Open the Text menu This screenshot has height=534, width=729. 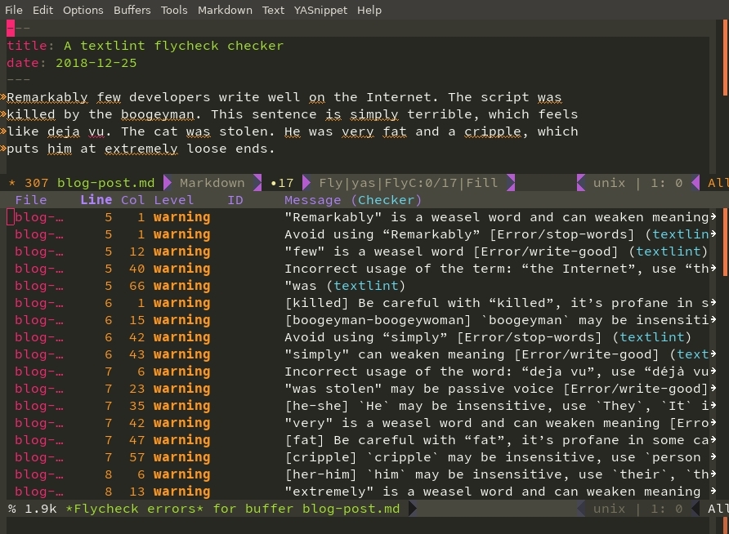(x=273, y=10)
